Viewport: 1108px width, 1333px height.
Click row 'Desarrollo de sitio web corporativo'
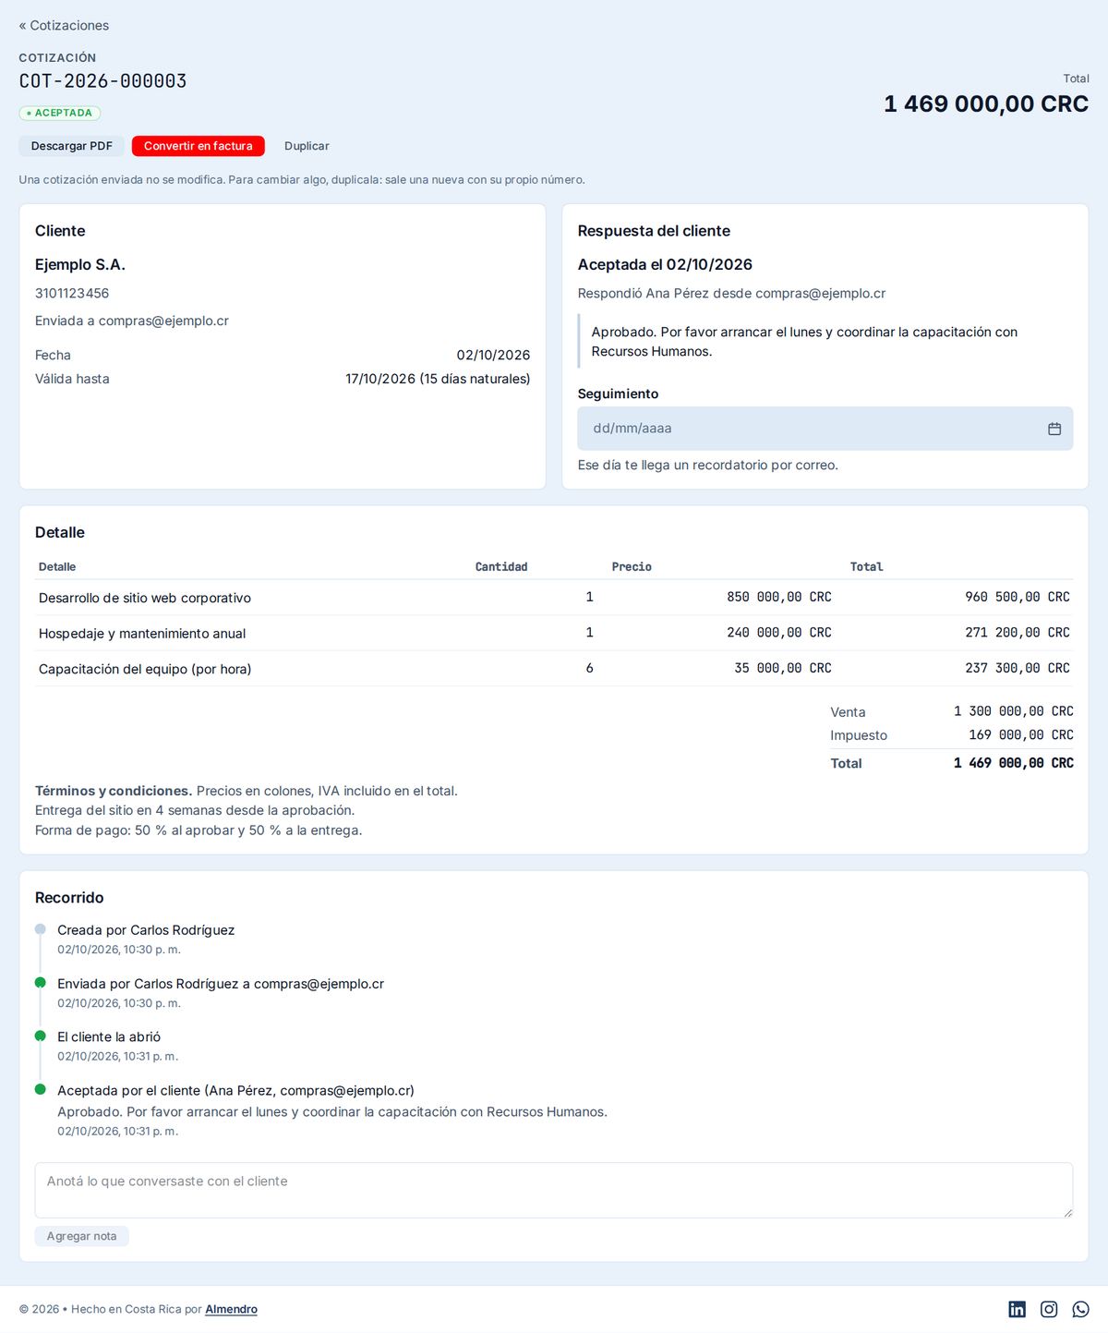554,598
